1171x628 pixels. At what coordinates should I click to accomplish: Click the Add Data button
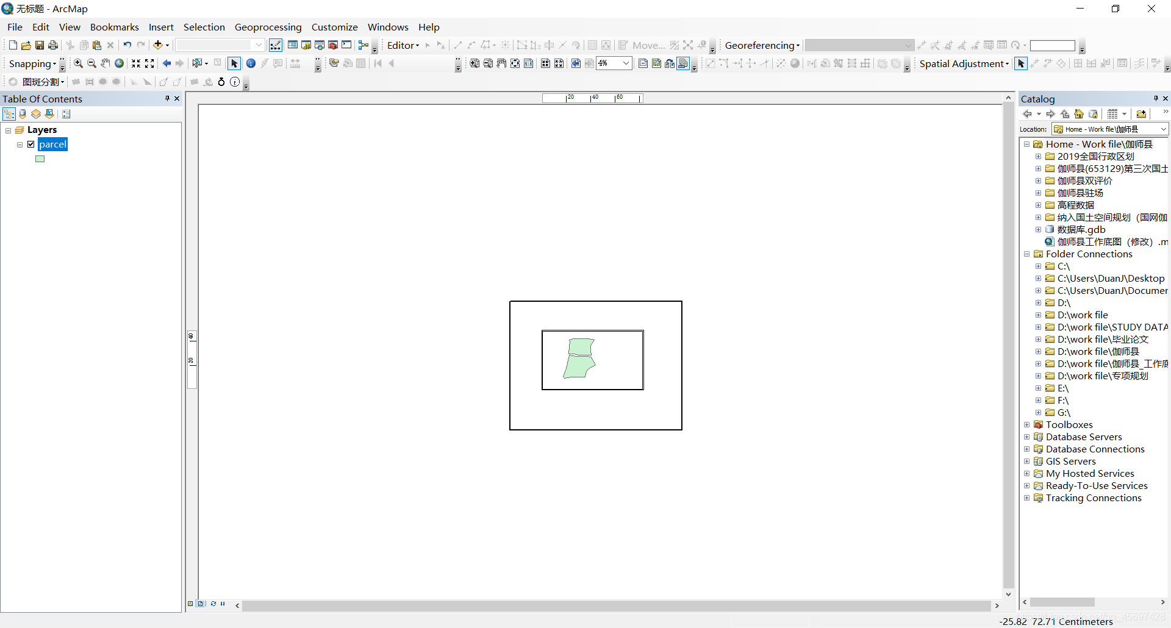point(158,45)
